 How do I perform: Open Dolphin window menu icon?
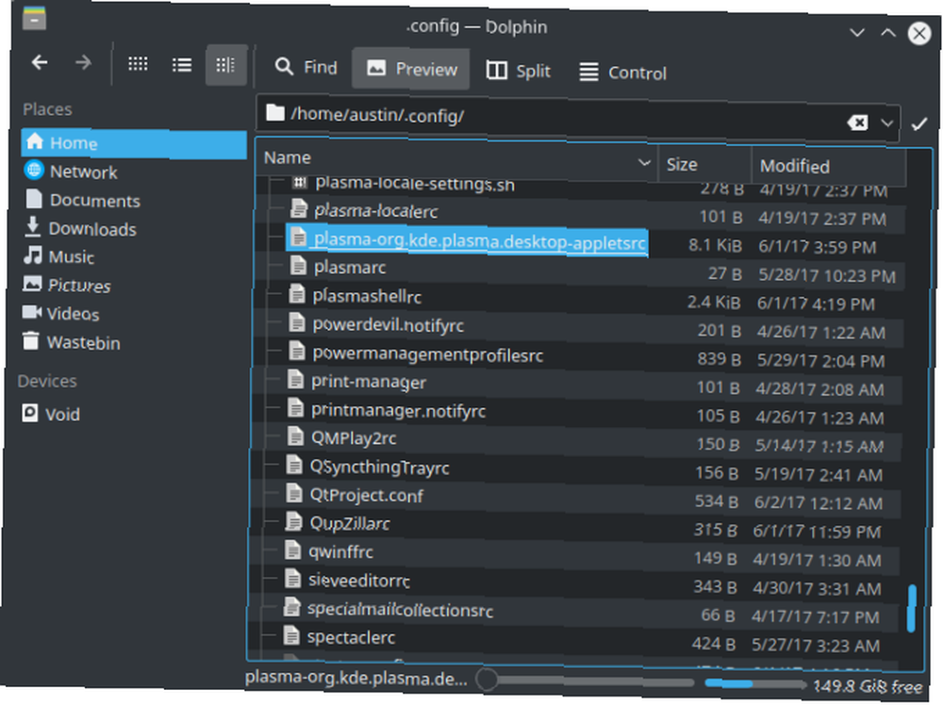pos(34,18)
